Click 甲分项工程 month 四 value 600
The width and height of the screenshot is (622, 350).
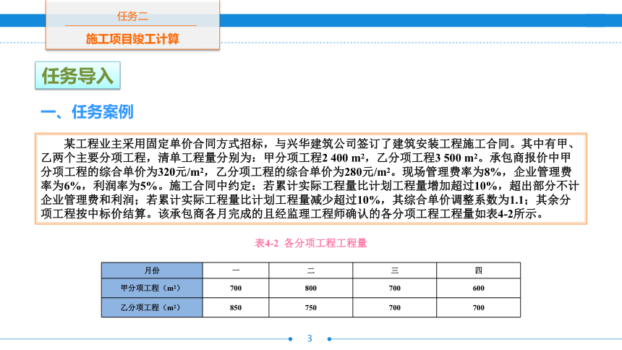pos(478,288)
